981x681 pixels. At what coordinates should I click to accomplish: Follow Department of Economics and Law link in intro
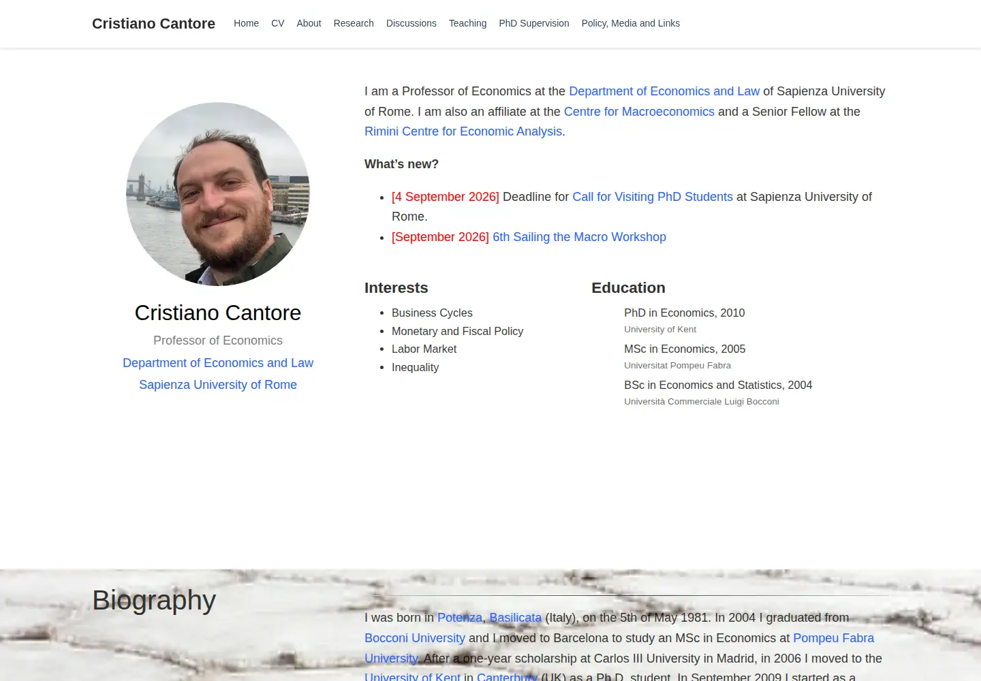coord(664,91)
